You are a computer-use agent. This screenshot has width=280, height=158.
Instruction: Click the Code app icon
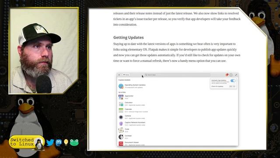coord(121,130)
